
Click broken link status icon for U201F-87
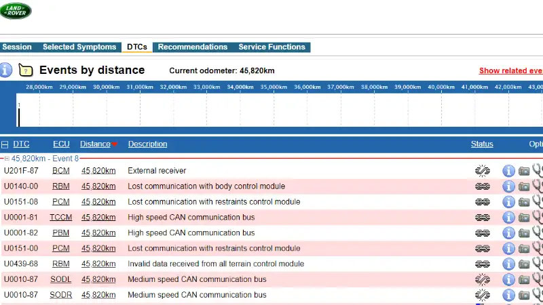483,171
